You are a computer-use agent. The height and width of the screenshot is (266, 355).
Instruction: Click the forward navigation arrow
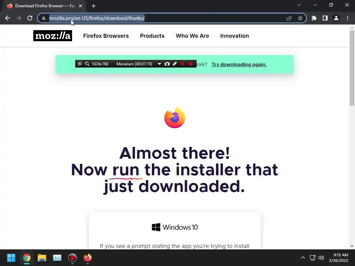[x=19, y=18]
